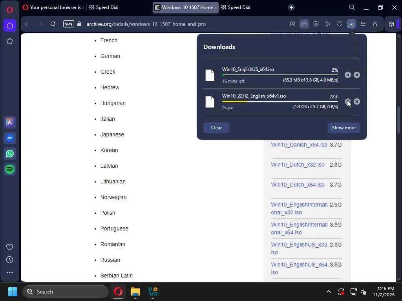Click the archive.org address bar URL
The image size is (402, 301).
pyautogui.click(x=146, y=24)
